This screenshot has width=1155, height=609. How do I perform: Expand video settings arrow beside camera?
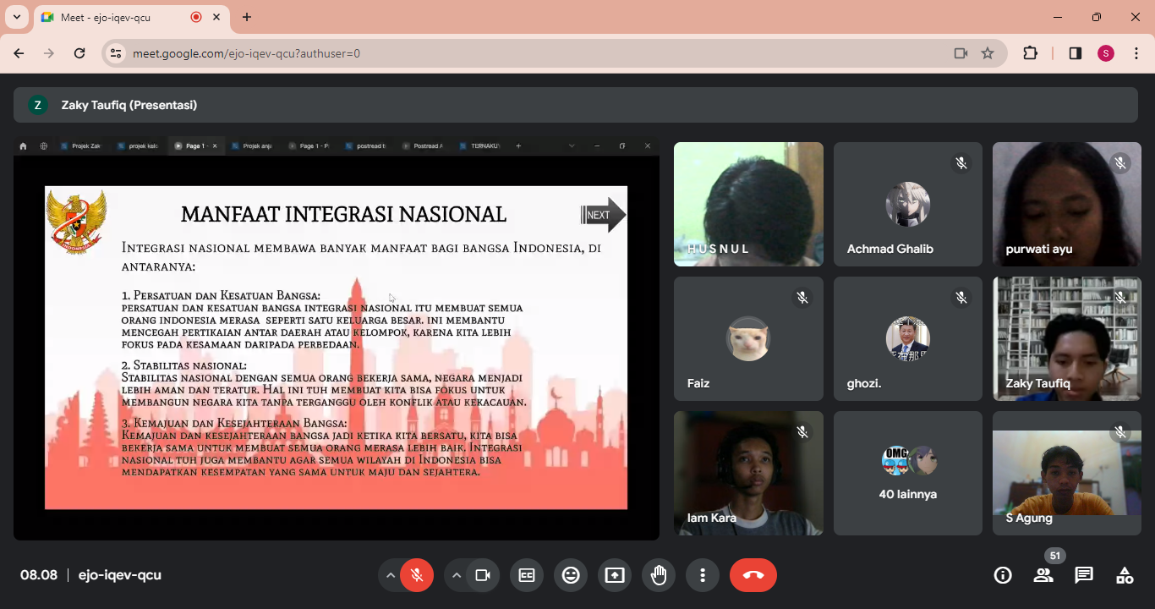457,575
